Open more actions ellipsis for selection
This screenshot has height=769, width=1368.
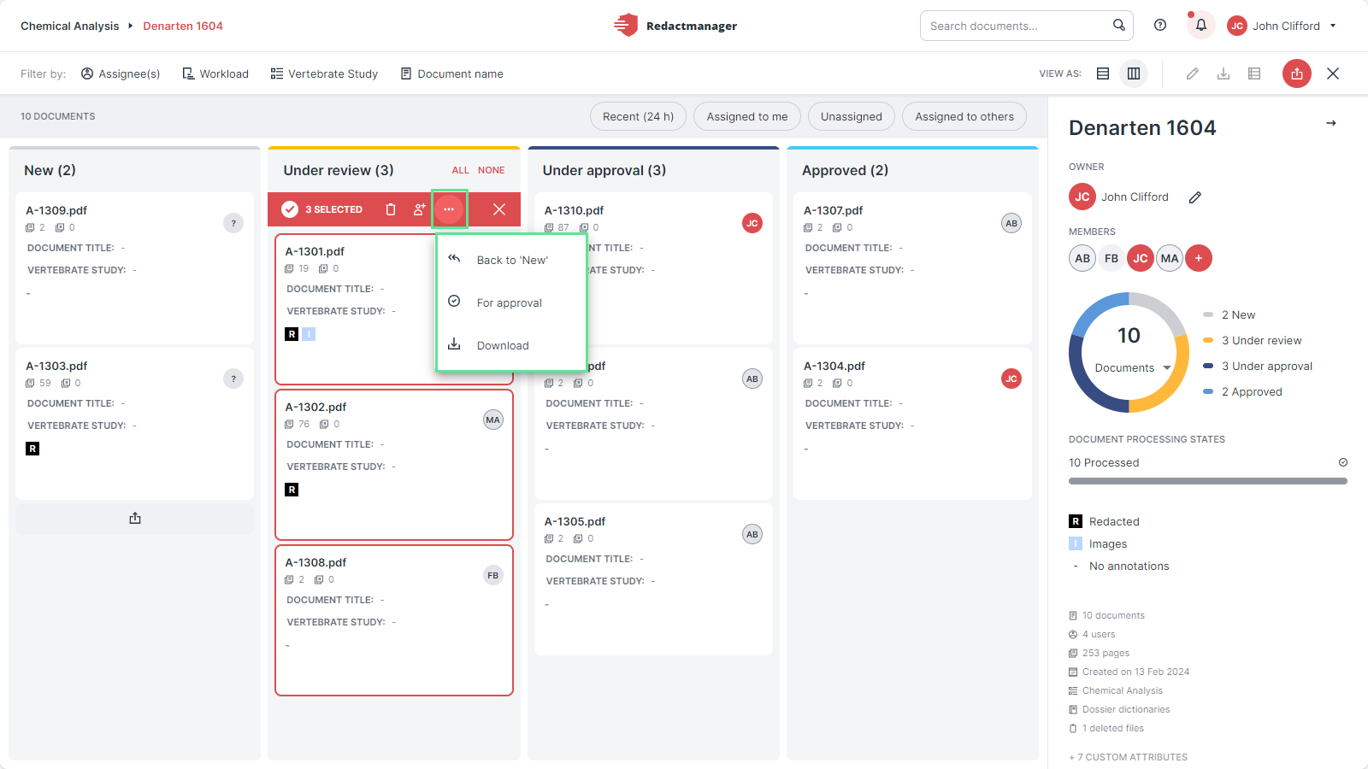(449, 209)
